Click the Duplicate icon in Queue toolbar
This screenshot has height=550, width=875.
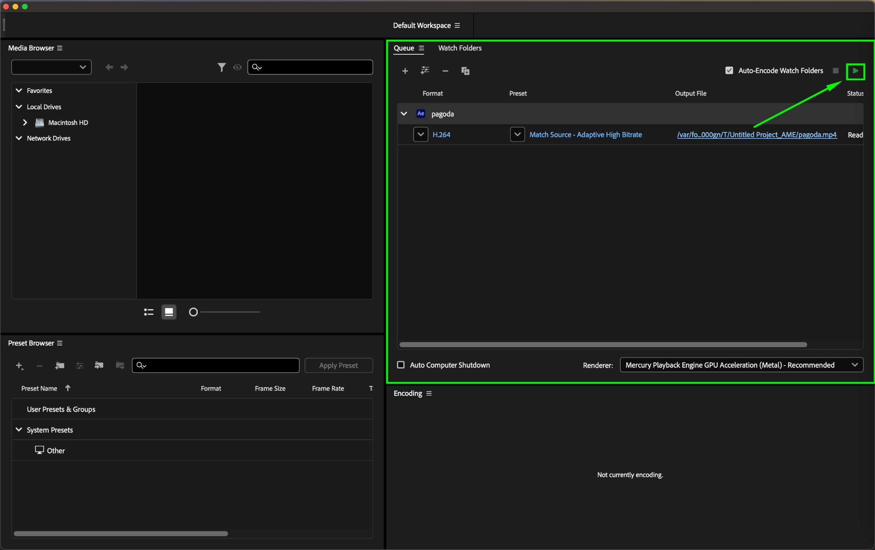(465, 71)
